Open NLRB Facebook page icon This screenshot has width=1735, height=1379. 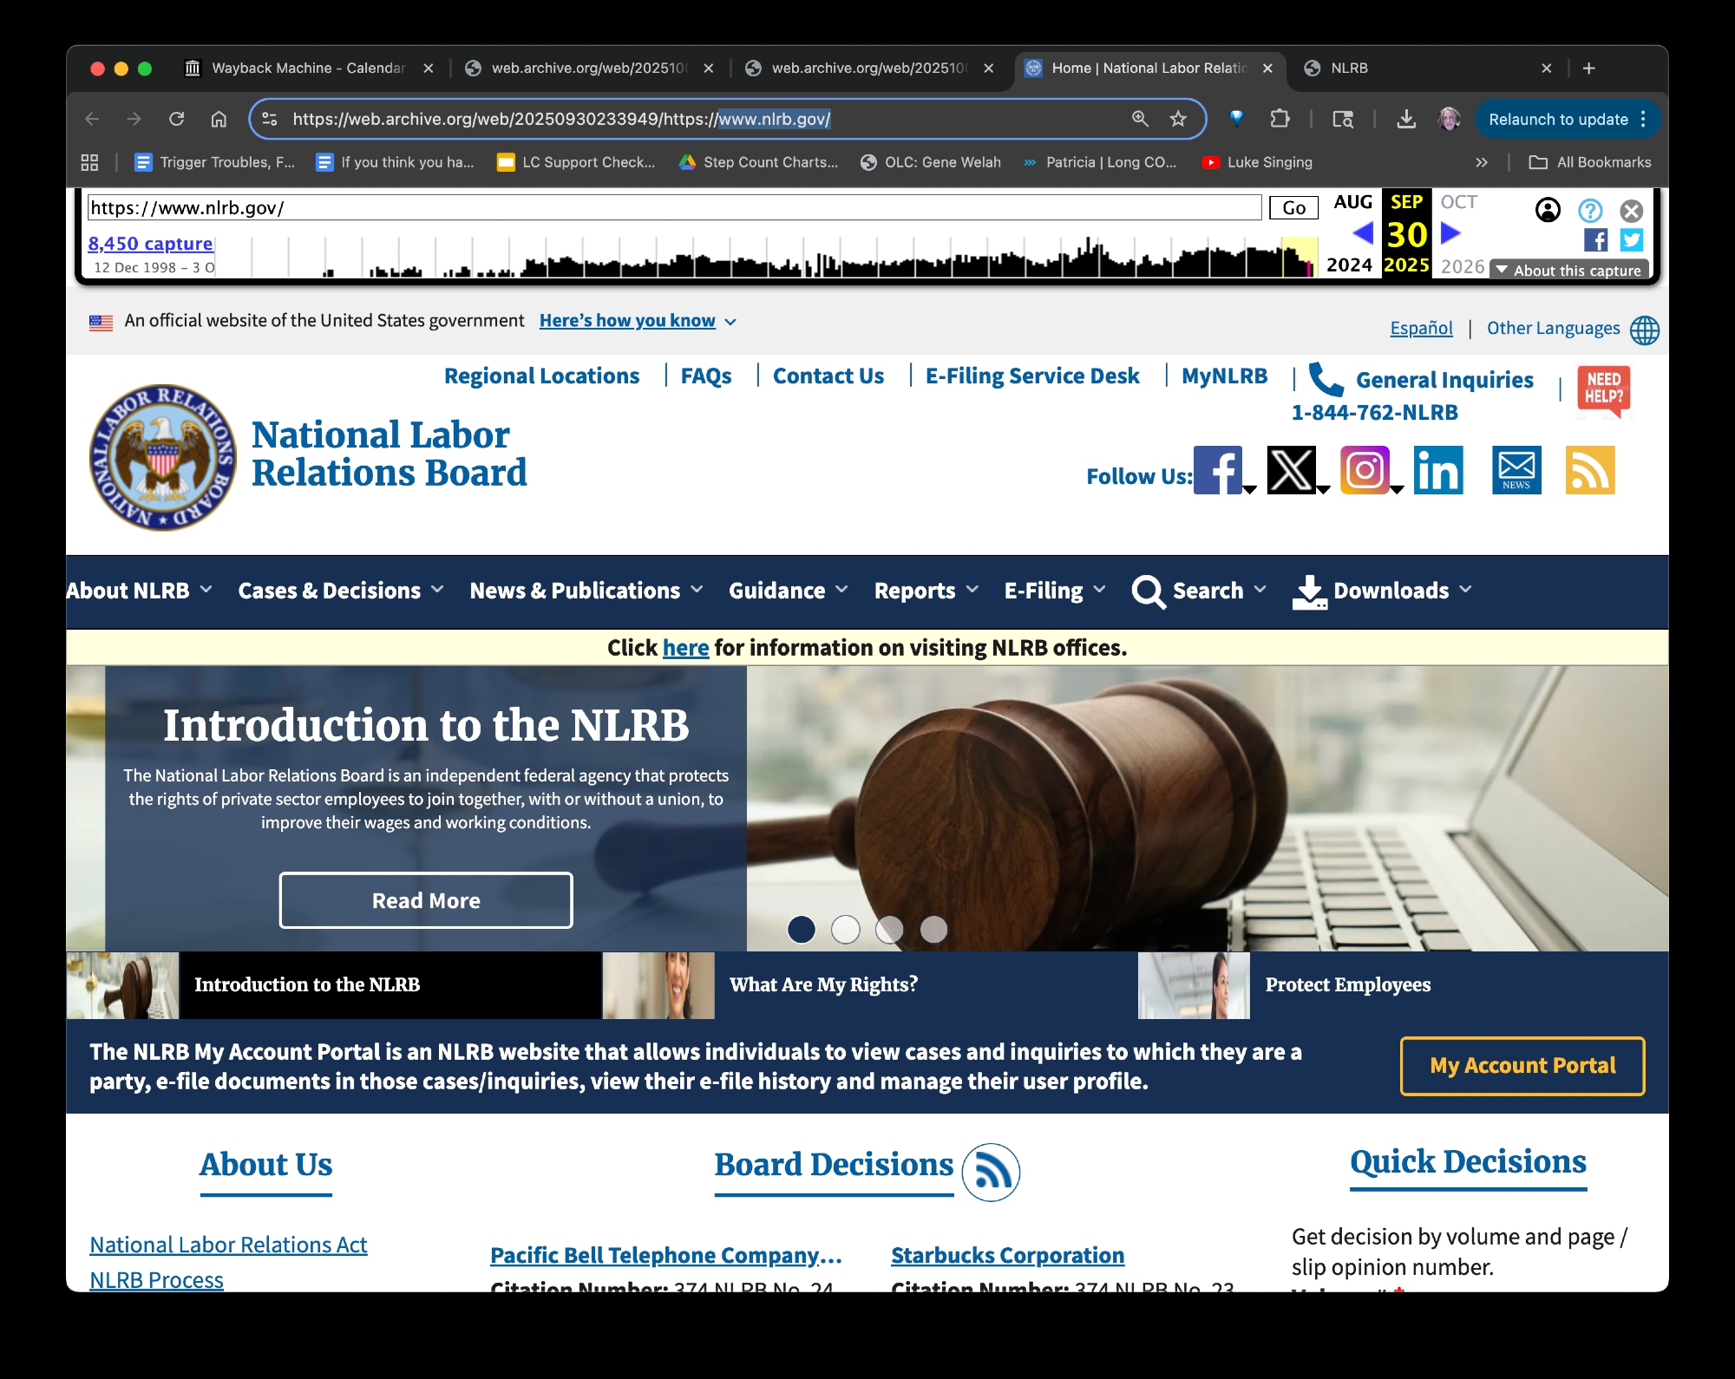[1218, 470]
